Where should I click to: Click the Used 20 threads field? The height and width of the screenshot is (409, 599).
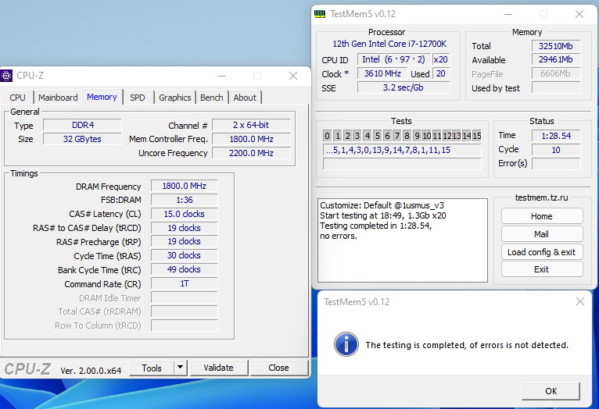point(441,73)
